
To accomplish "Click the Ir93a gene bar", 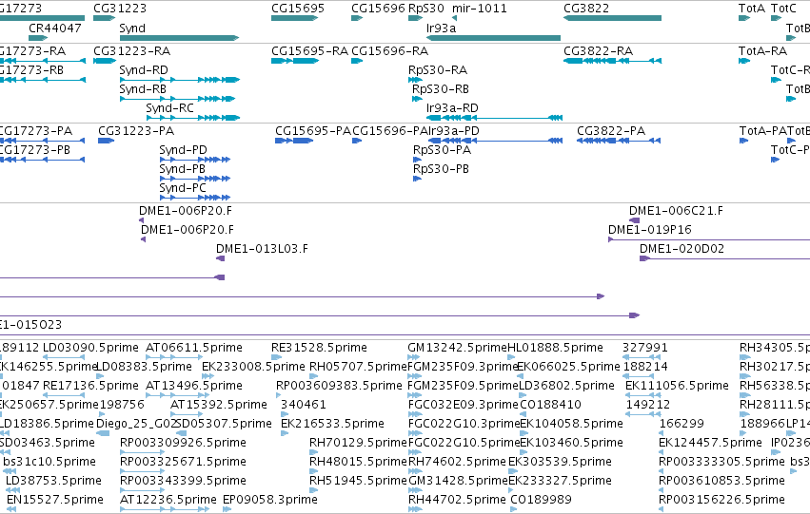I will point(493,38).
